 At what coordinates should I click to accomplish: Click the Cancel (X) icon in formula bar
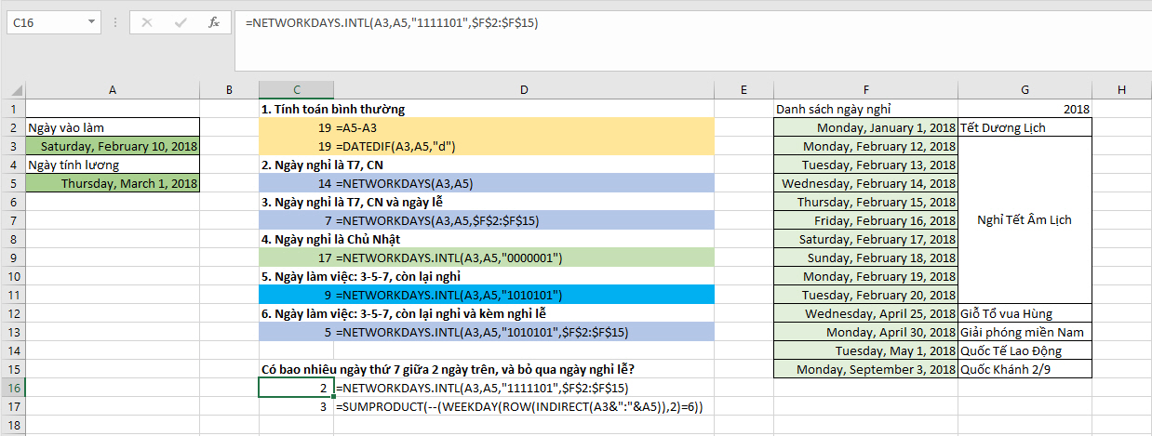146,22
